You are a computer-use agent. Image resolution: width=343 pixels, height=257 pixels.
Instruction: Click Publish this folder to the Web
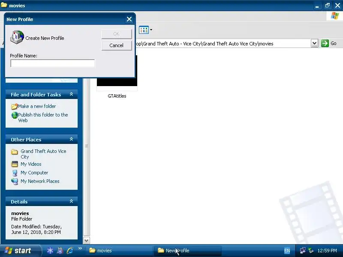[43, 117]
